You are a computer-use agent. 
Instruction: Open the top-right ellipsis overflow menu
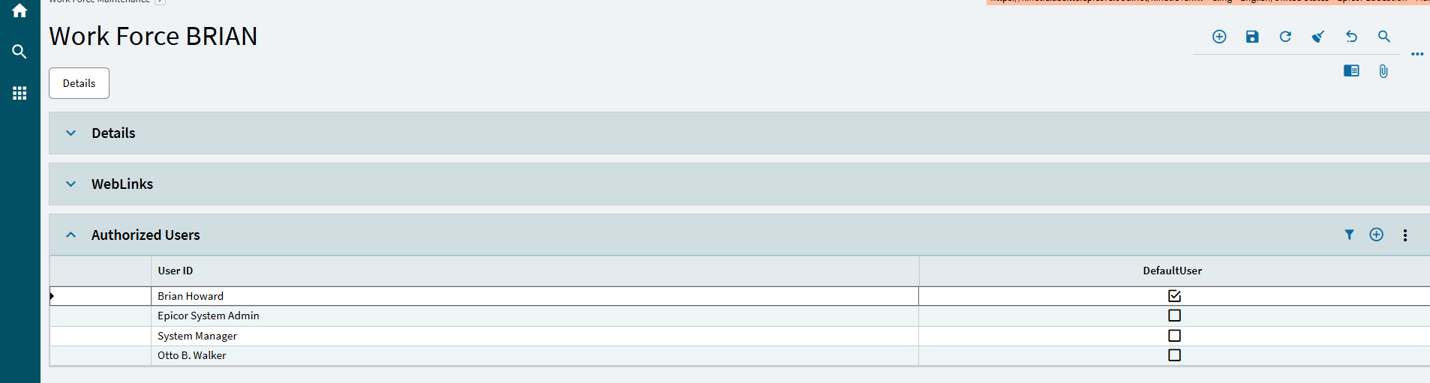tap(1417, 54)
